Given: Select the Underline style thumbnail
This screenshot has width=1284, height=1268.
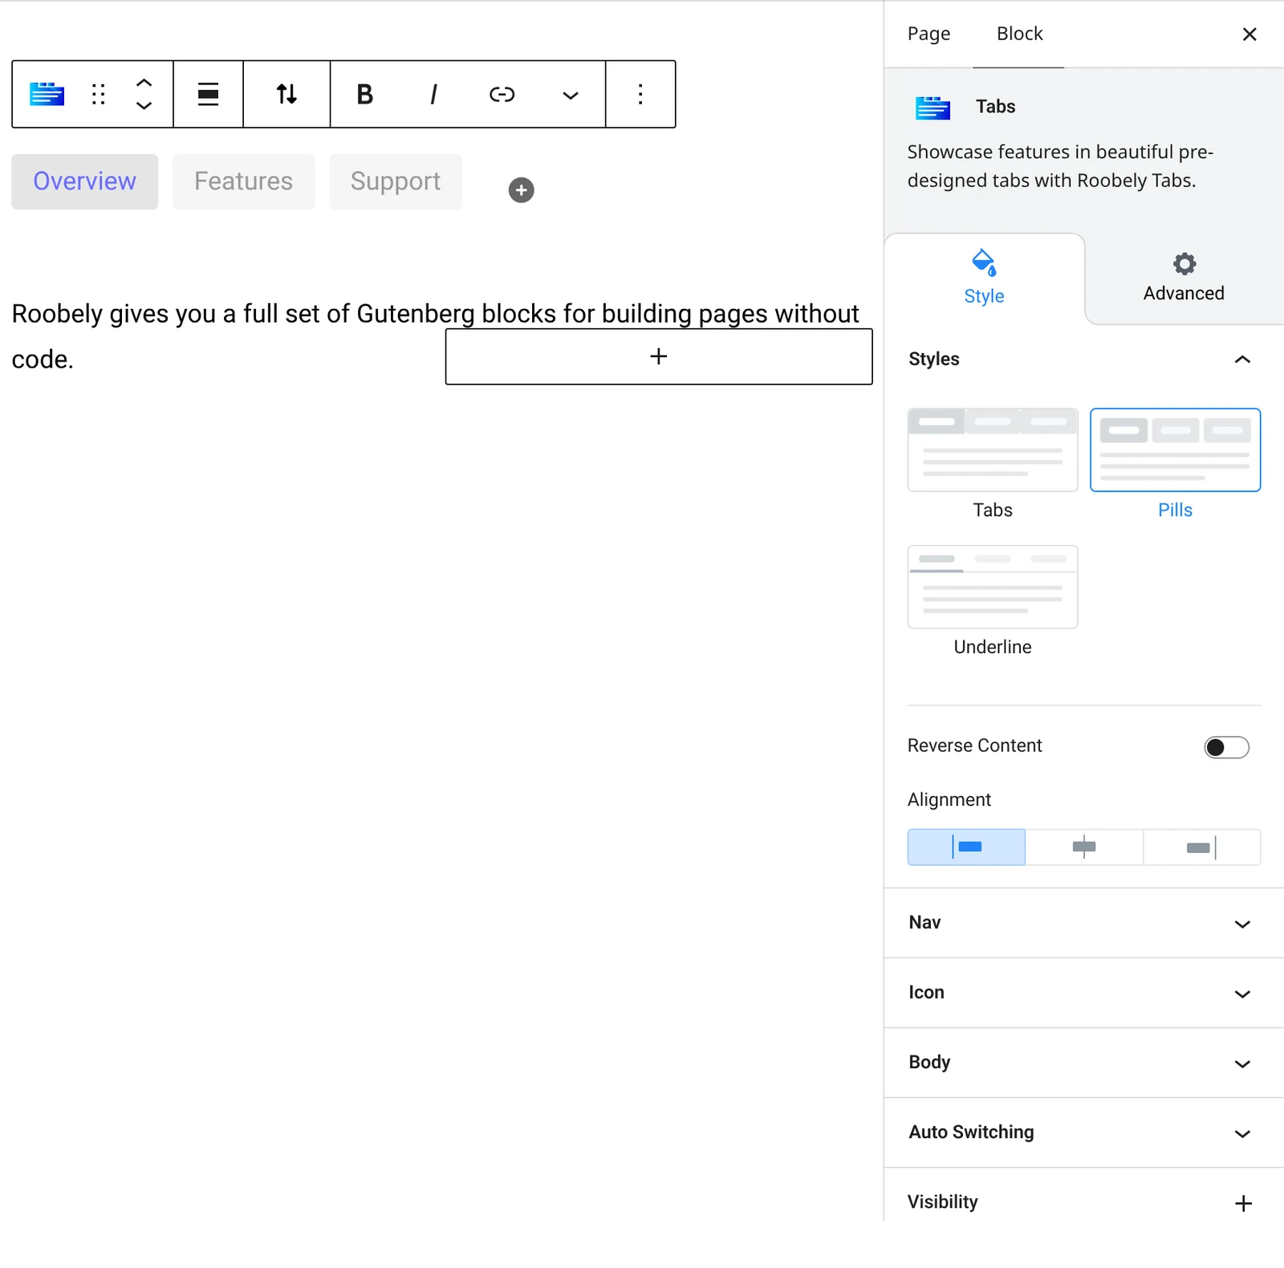Looking at the screenshot, I should tap(993, 587).
